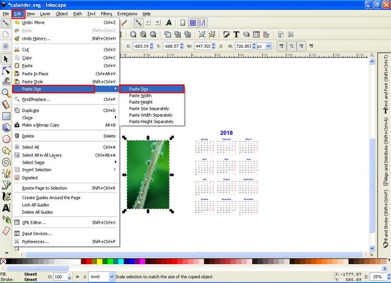This screenshot has height=283, width=391.
Task: Select the Eraser tool
Action: click(6, 230)
